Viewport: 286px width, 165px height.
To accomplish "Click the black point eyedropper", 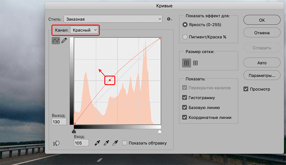I will pyautogui.click(x=98, y=143).
